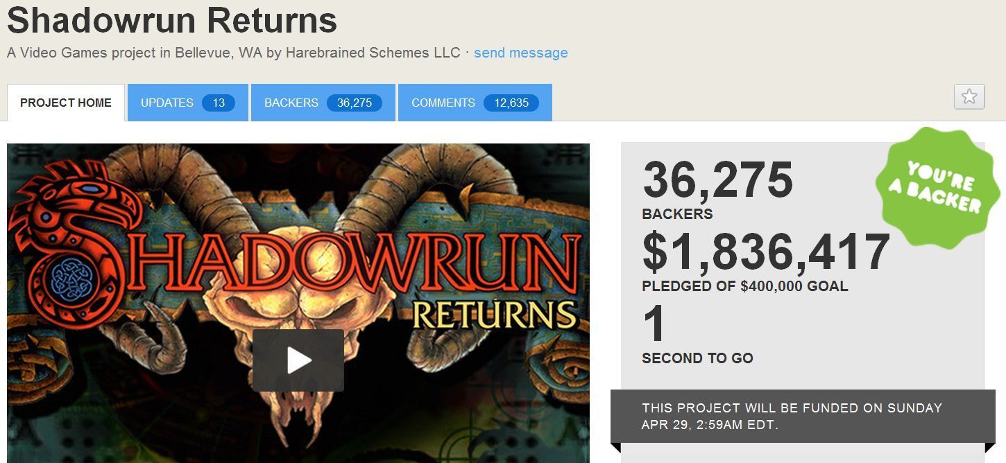This screenshot has height=463, width=1006.
Task: Click the 13 updates count badge
Action: pyautogui.click(x=219, y=103)
